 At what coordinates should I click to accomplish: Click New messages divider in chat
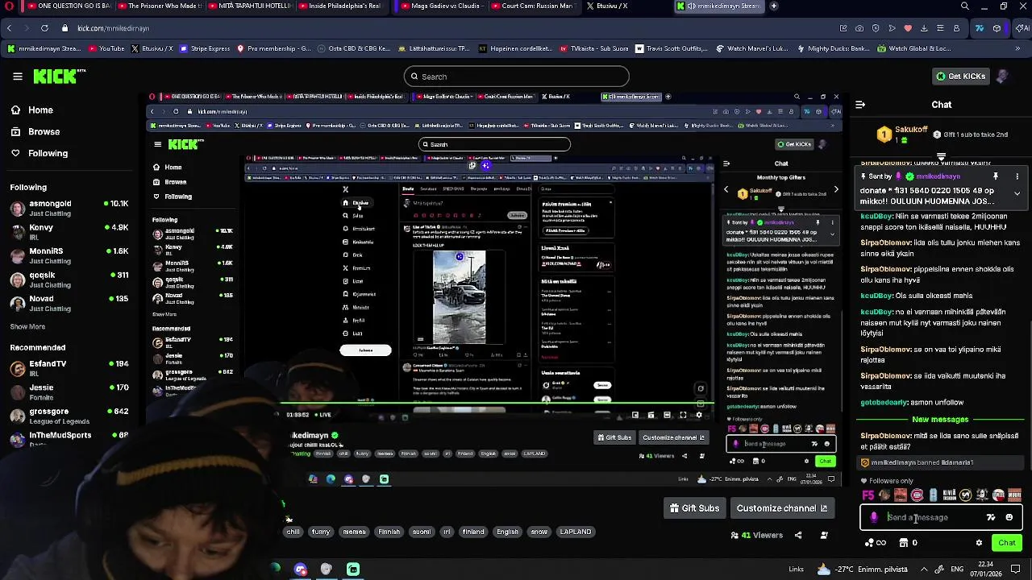pos(940,420)
